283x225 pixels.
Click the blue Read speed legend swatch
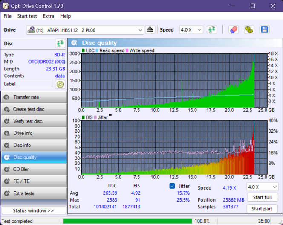97,50
